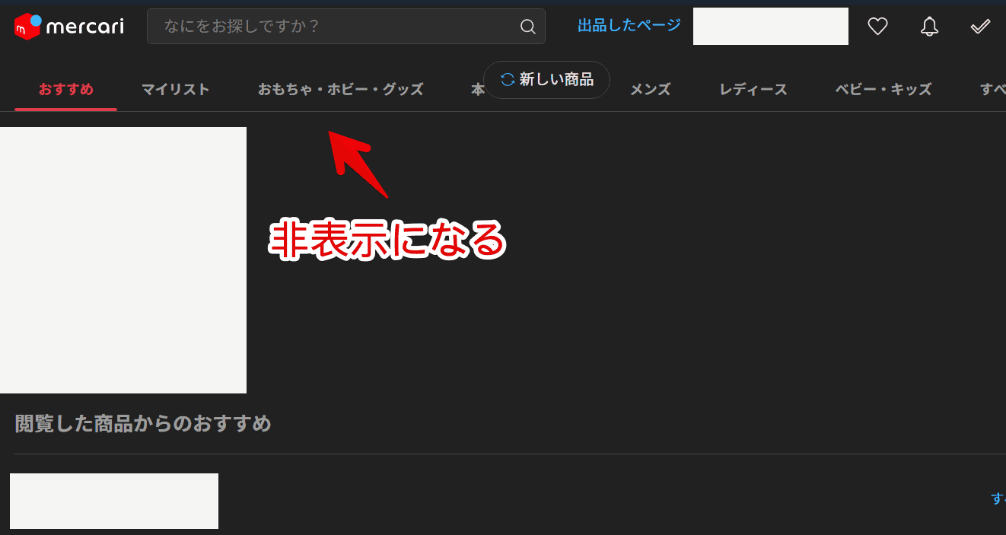Image resolution: width=1006 pixels, height=535 pixels.
Task: Click the Mercari logo
Action: [69, 27]
